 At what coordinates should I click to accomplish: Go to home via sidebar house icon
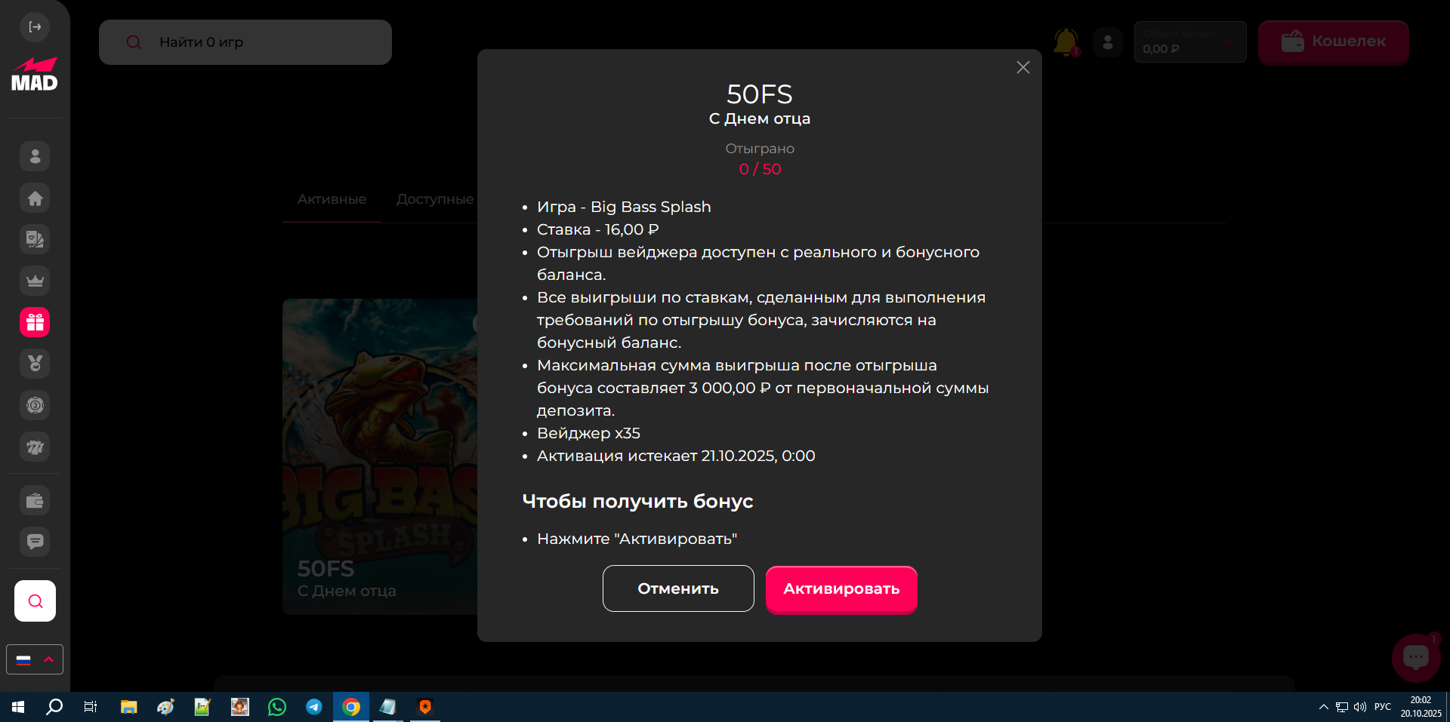click(x=35, y=198)
